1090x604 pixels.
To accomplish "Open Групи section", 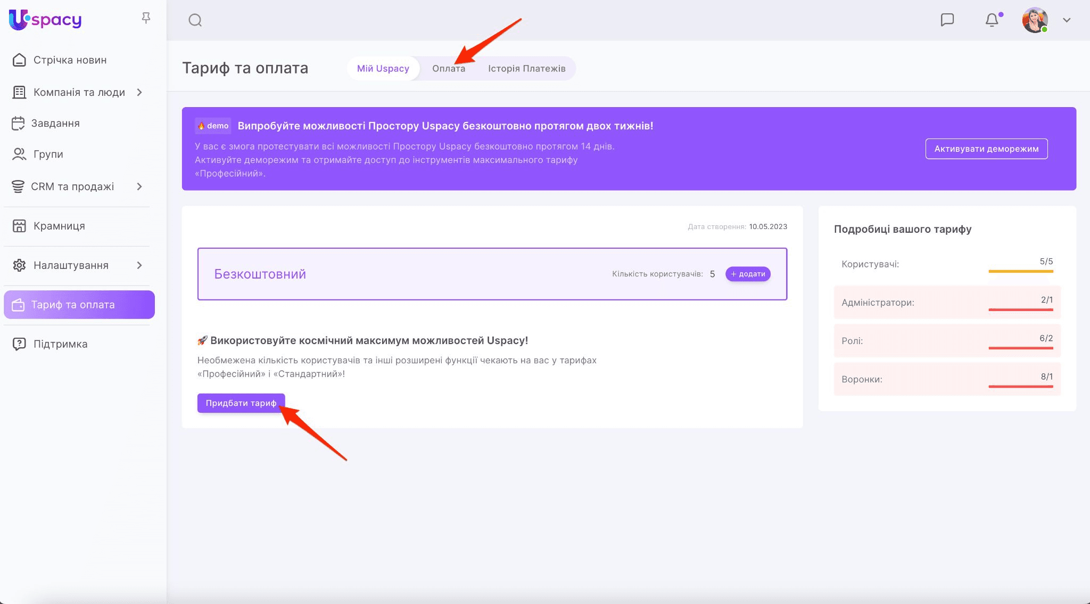I will (x=48, y=154).
